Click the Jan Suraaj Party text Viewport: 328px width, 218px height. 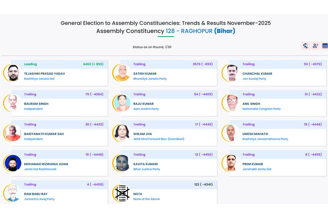(254, 79)
